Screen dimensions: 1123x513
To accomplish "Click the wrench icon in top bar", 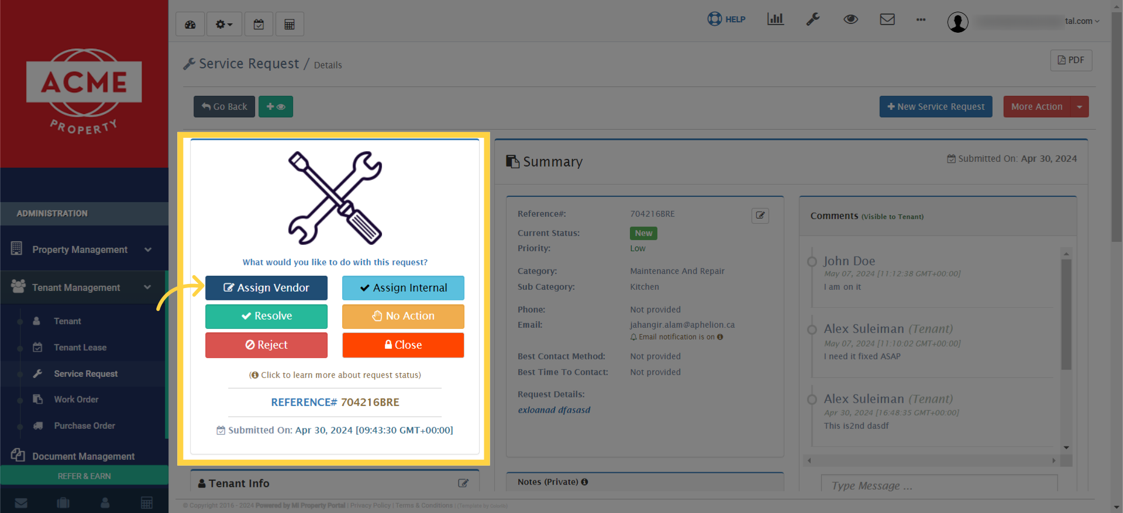I will [813, 19].
